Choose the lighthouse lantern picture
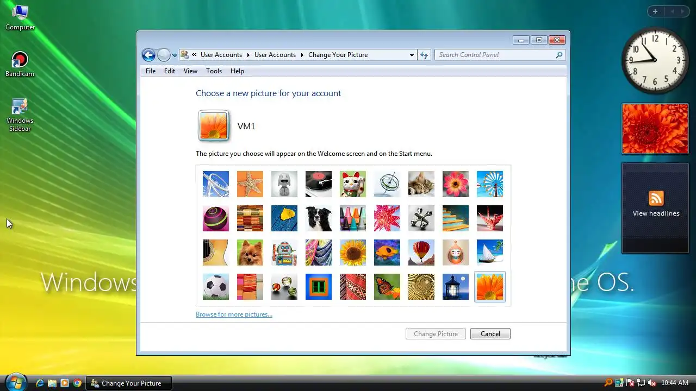The height and width of the screenshot is (391, 696). pyautogui.click(x=456, y=287)
